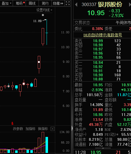
Task: Click the 筹码 chip distribution button
Action: pos(19,3)
